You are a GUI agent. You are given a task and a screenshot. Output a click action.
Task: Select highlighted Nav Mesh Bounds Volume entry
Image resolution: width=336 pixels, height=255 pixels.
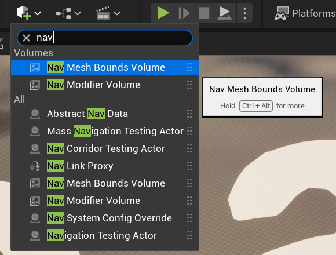105,67
